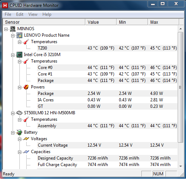Click the thermometer icon under Intel Core i5
This screenshot has height=179, width=186.
[x=26, y=61]
